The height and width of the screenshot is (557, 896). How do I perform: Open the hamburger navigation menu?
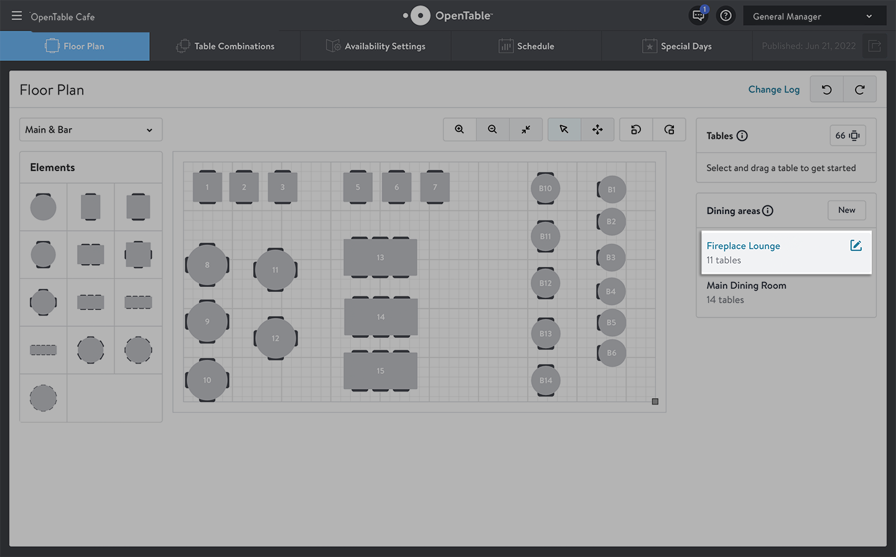coord(17,16)
